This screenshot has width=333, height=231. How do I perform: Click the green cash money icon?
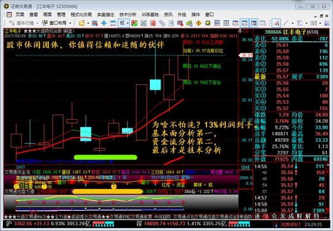click(x=189, y=23)
